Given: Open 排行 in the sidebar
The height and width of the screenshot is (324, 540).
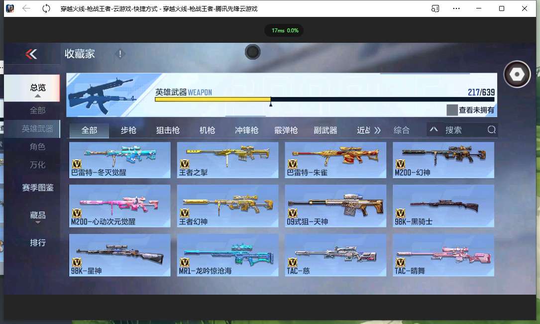Looking at the screenshot, I should point(37,243).
